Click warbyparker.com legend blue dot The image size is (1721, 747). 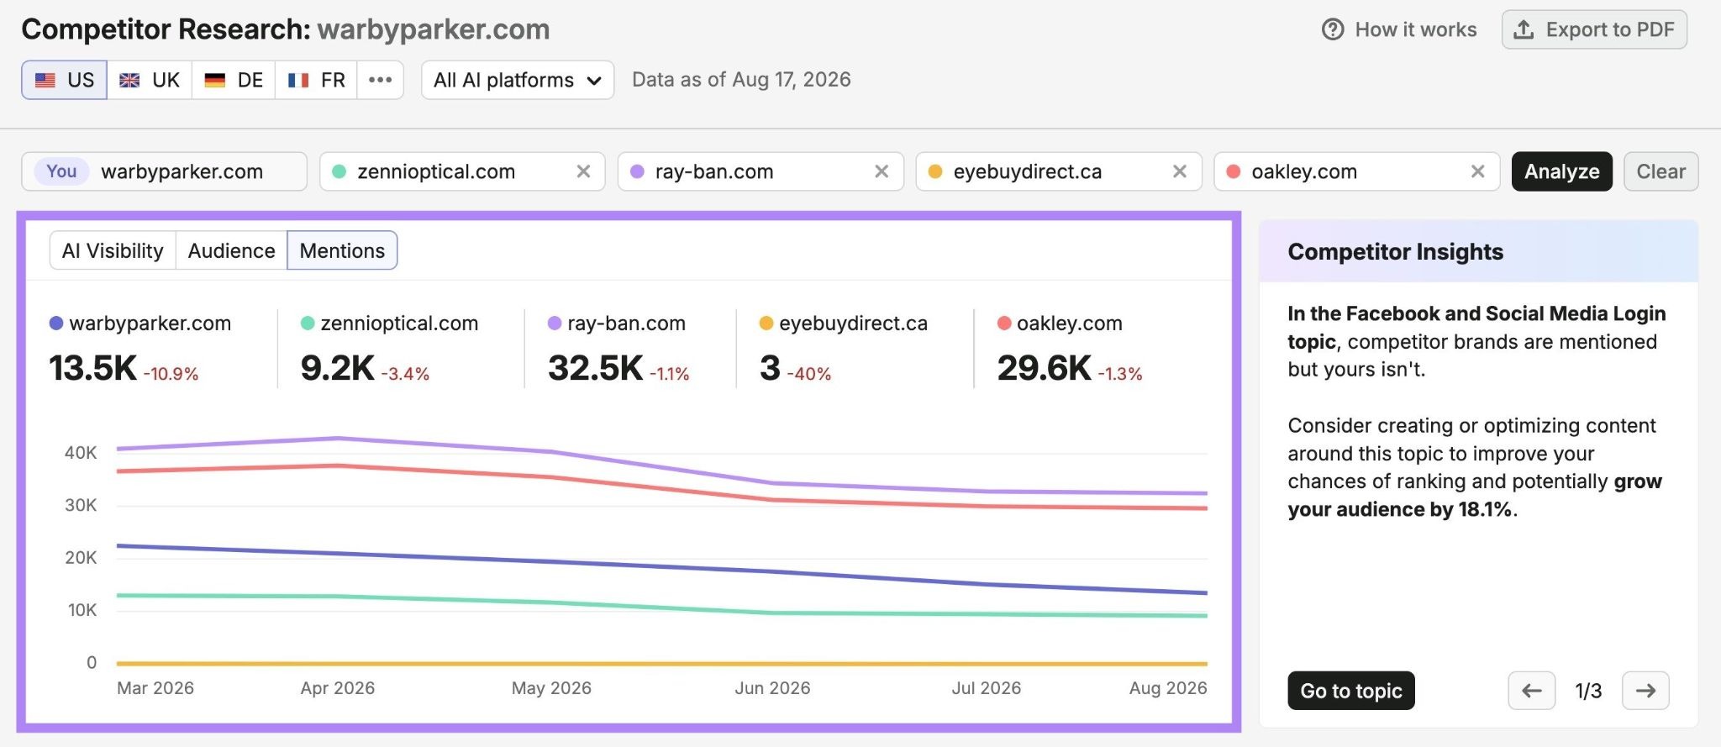pos(56,324)
